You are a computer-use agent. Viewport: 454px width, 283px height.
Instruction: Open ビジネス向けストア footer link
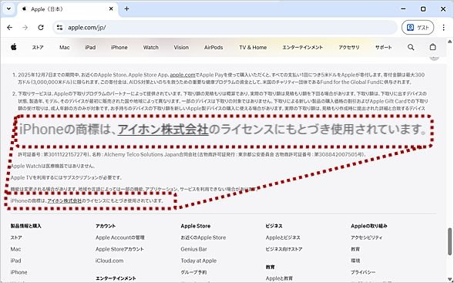pos(284,249)
